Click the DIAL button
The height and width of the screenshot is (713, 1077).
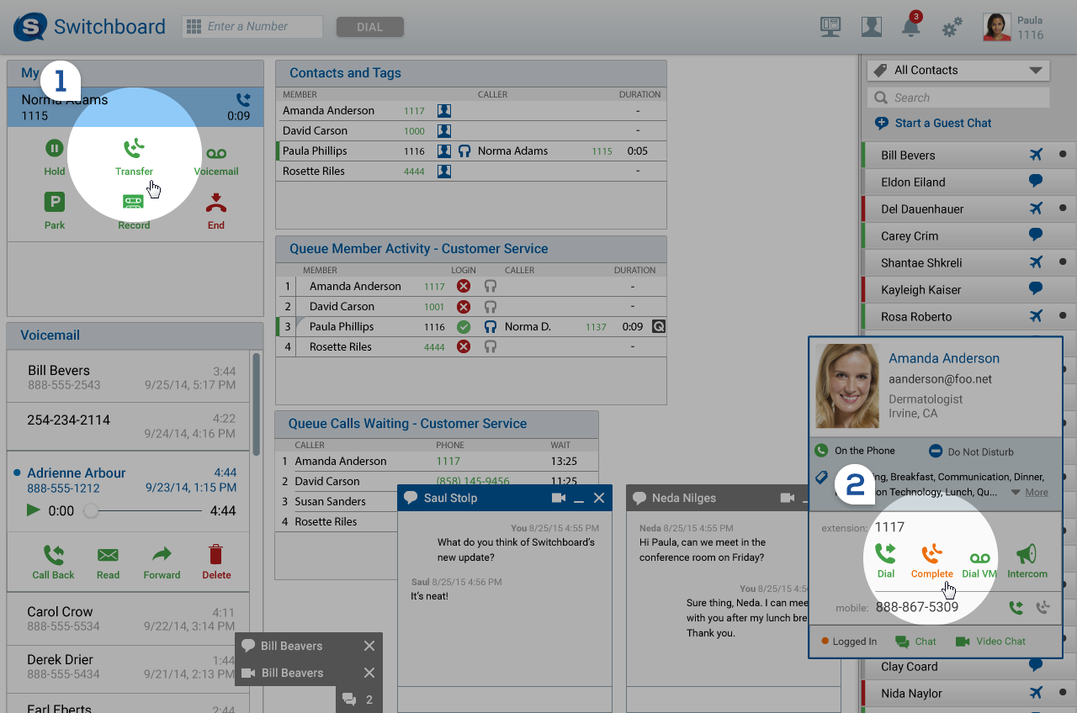370,27
